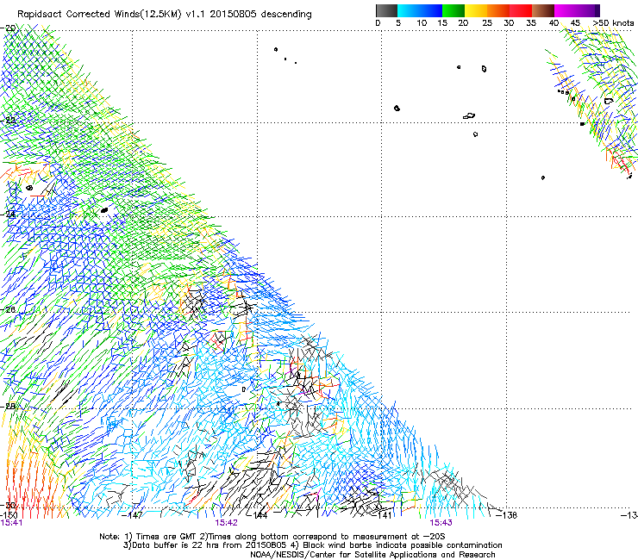The image size is (638, 560).
Task: Click the "35" legend scale label
Action: pyautogui.click(x=531, y=23)
